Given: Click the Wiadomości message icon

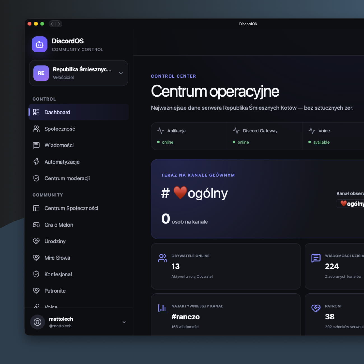Looking at the screenshot, I should pyautogui.click(x=36, y=145).
